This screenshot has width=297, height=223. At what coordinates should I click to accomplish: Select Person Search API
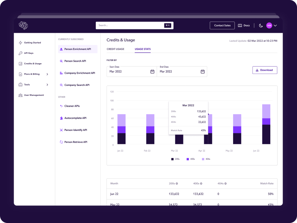(x=75, y=61)
